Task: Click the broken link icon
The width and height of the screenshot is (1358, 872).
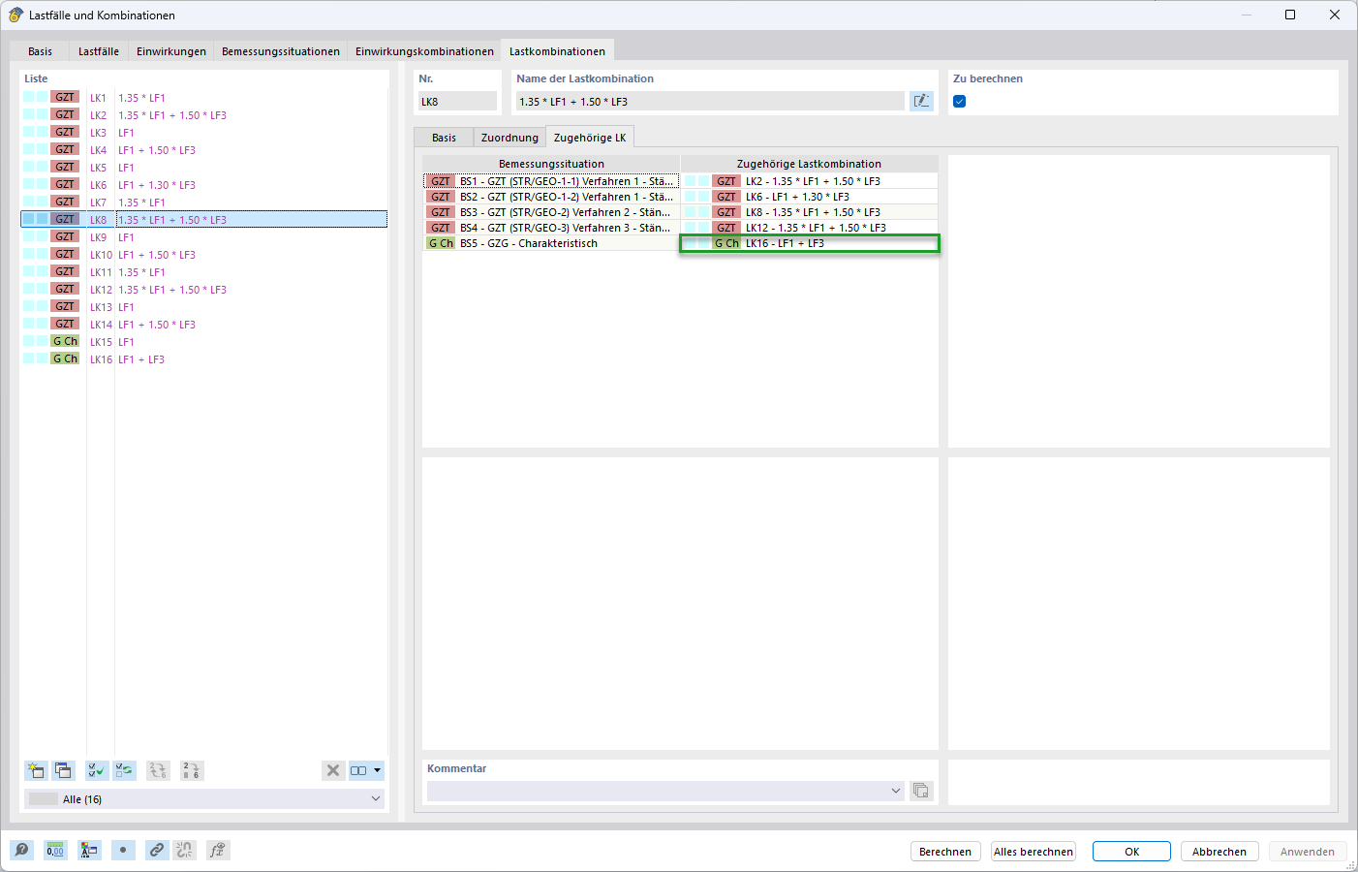Action: [x=184, y=850]
